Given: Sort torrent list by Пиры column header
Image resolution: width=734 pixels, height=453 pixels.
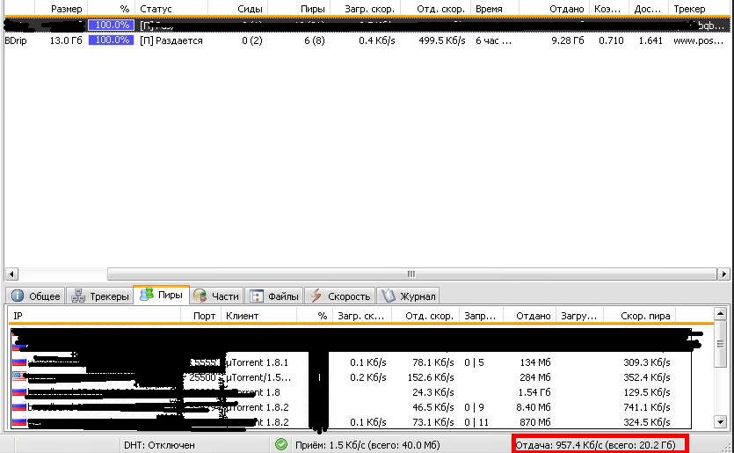Looking at the screenshot, I should (x=299, y=9).
